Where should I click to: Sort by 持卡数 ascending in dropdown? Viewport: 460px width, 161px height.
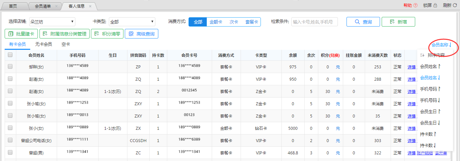click(x=428, y=134)
